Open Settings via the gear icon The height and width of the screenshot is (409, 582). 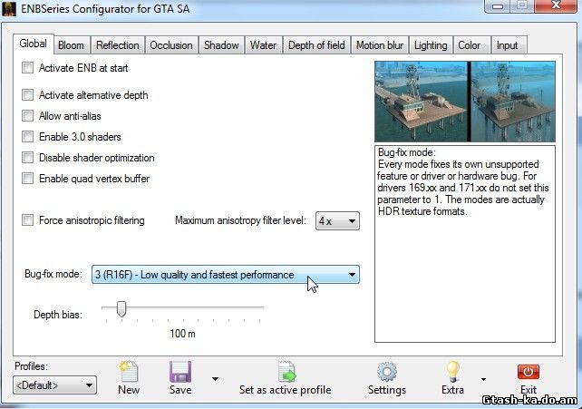tap(387, 372)
